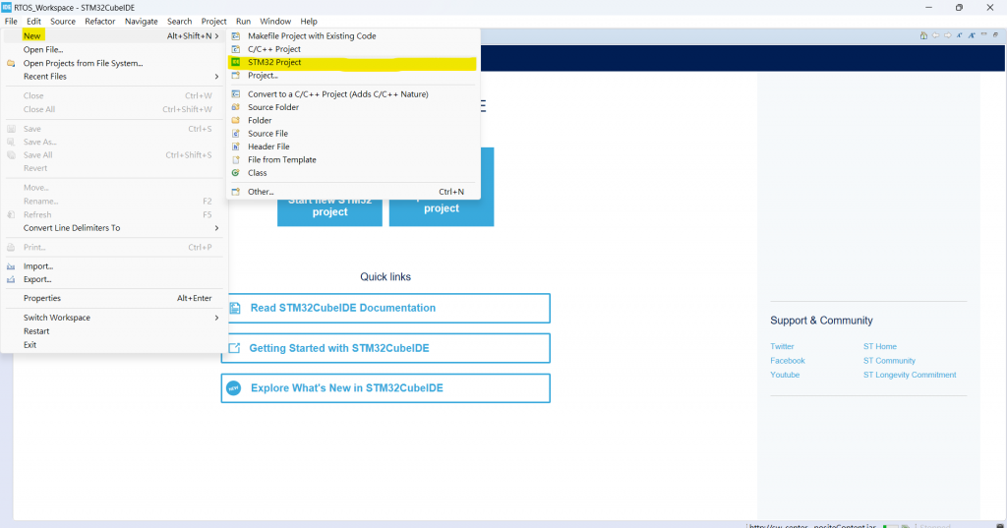Image resolution: width=1007 pixels, height=528 pixels.
Task: Expand the Recent Files submenu
Action: pos(217,77)
